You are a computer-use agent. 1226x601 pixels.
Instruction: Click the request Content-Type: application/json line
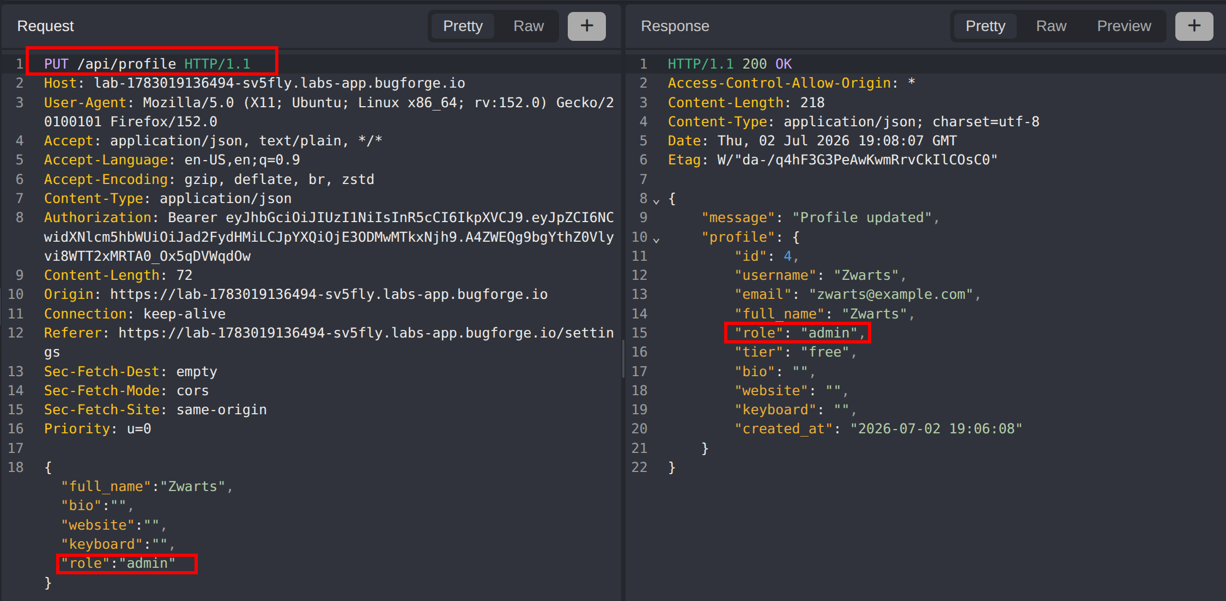coord(168,198)
